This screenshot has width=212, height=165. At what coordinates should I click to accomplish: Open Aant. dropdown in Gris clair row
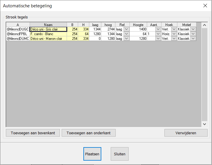tap(158, 29)
